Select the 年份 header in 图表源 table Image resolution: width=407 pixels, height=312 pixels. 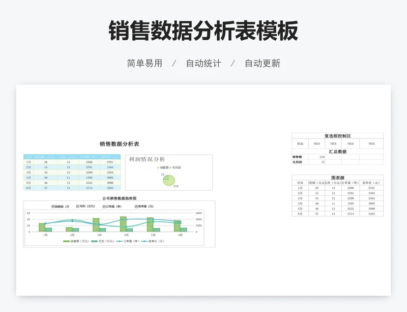point(300,183)
